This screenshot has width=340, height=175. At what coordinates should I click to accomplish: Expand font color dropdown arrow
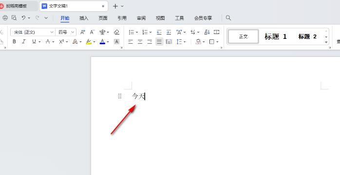click(108, 42)
